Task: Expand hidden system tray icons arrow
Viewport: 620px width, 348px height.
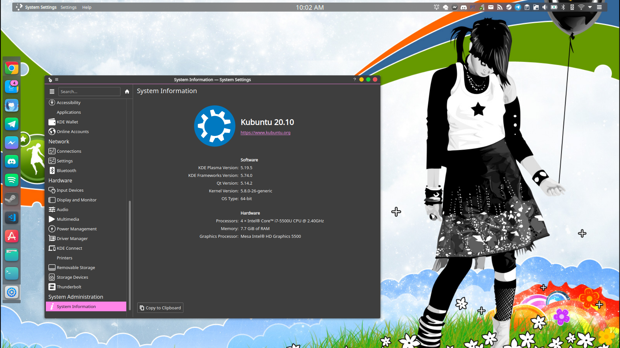Action: (590, 7)
